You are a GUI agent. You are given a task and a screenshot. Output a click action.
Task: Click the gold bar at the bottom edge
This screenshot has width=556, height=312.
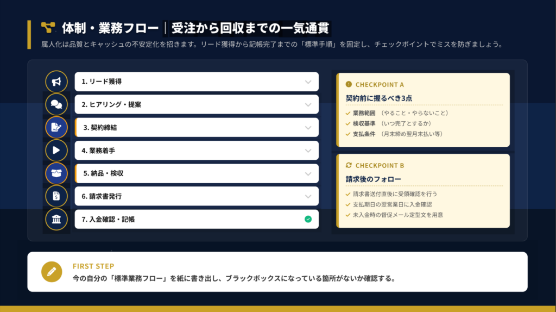278,309
